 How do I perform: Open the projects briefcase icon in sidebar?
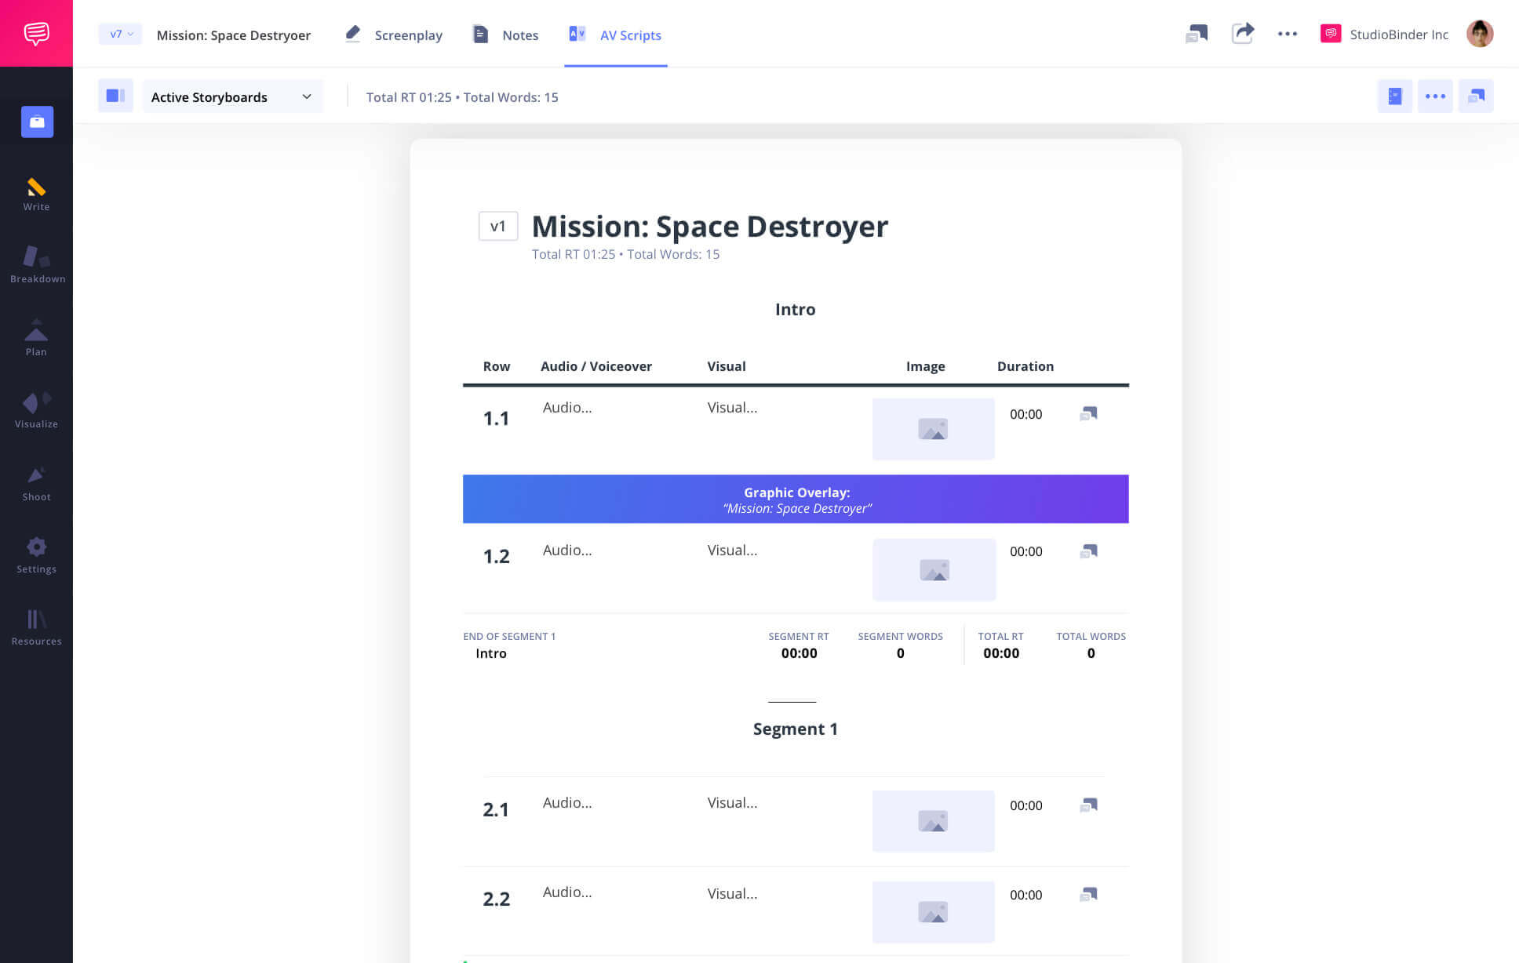37,122
